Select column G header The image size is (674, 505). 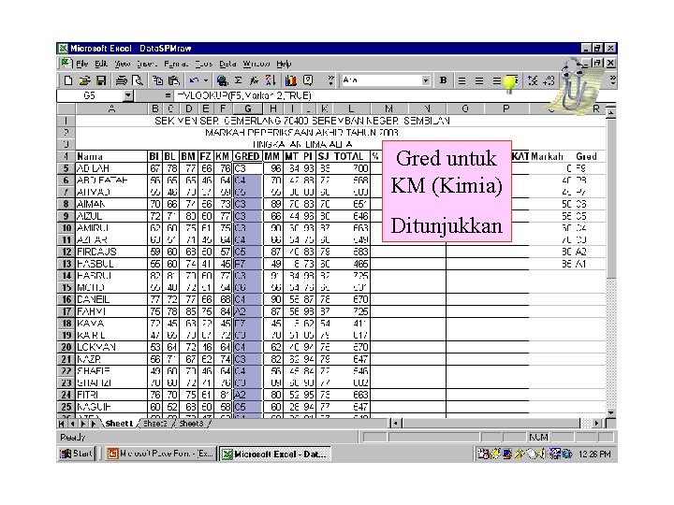tap(247, 108)
